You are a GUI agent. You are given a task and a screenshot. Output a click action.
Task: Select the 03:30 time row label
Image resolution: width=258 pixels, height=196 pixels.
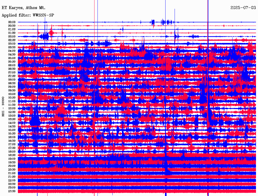(x=12, y=47)
